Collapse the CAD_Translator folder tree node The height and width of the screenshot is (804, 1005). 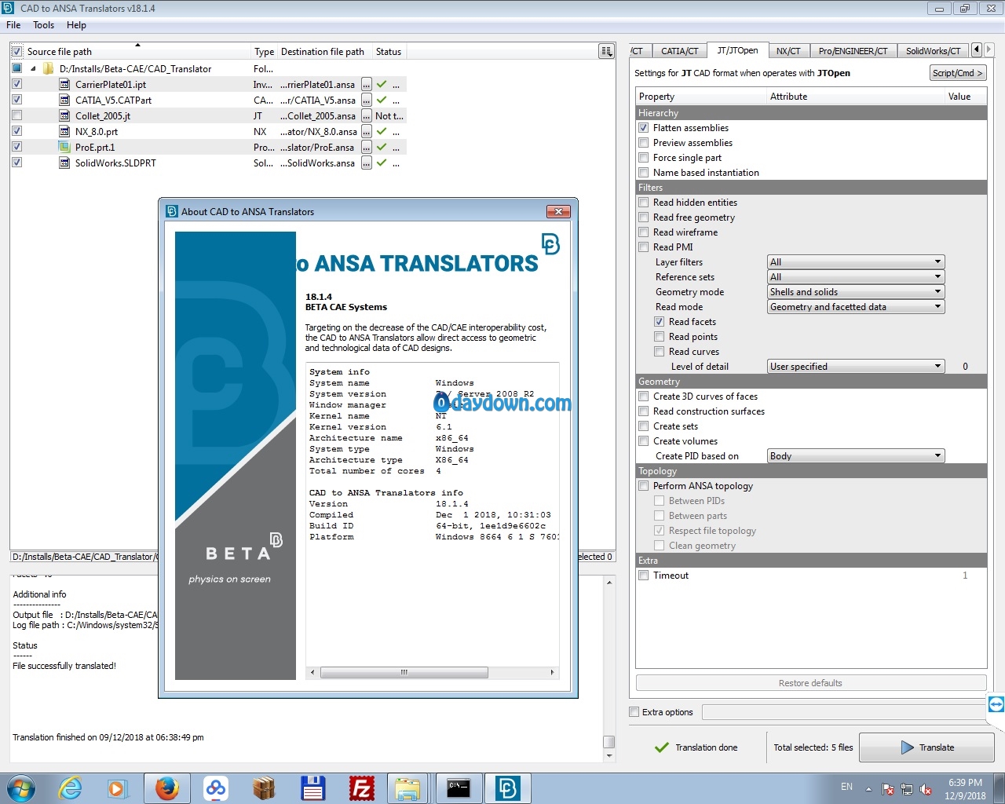coord(33,69)
